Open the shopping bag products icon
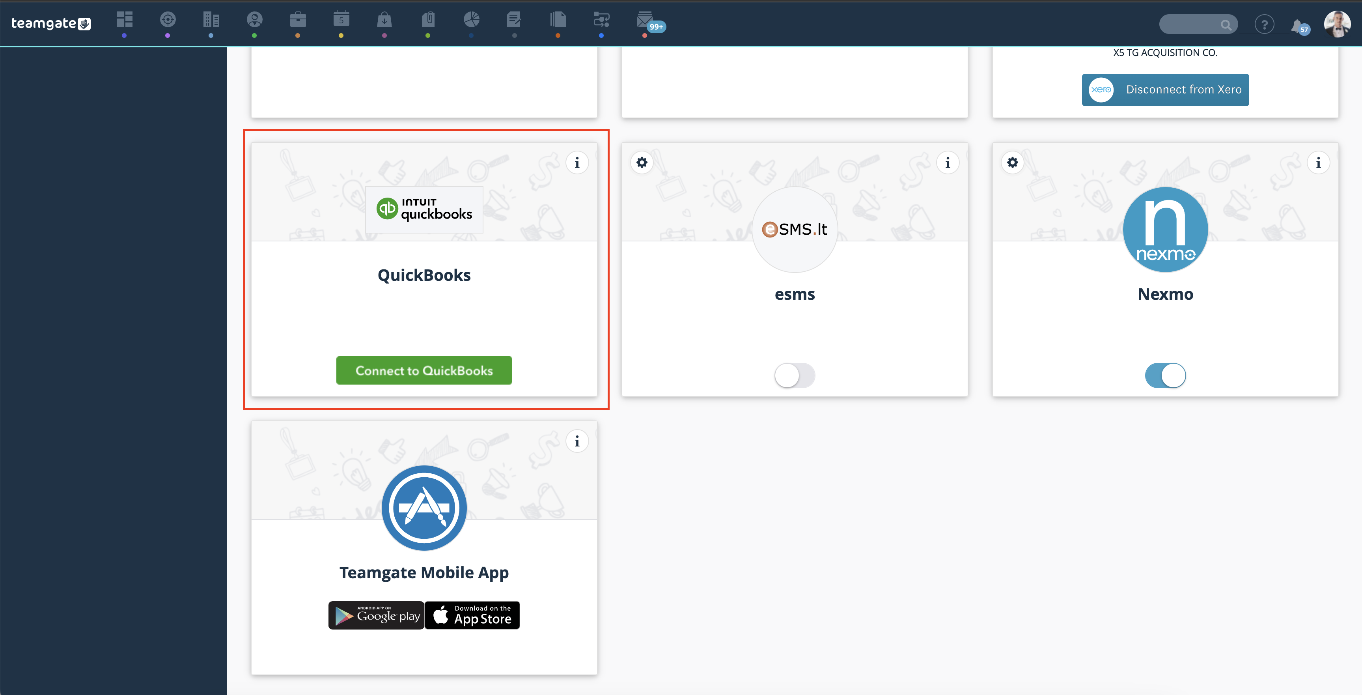Viewport: 1362px width, 695px height. [384, 20]
